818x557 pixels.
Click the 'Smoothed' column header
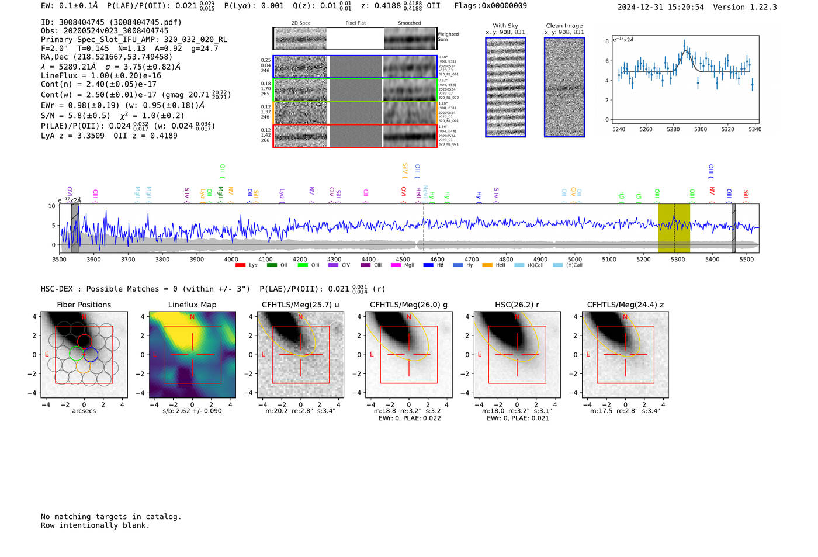click(410, 23)
